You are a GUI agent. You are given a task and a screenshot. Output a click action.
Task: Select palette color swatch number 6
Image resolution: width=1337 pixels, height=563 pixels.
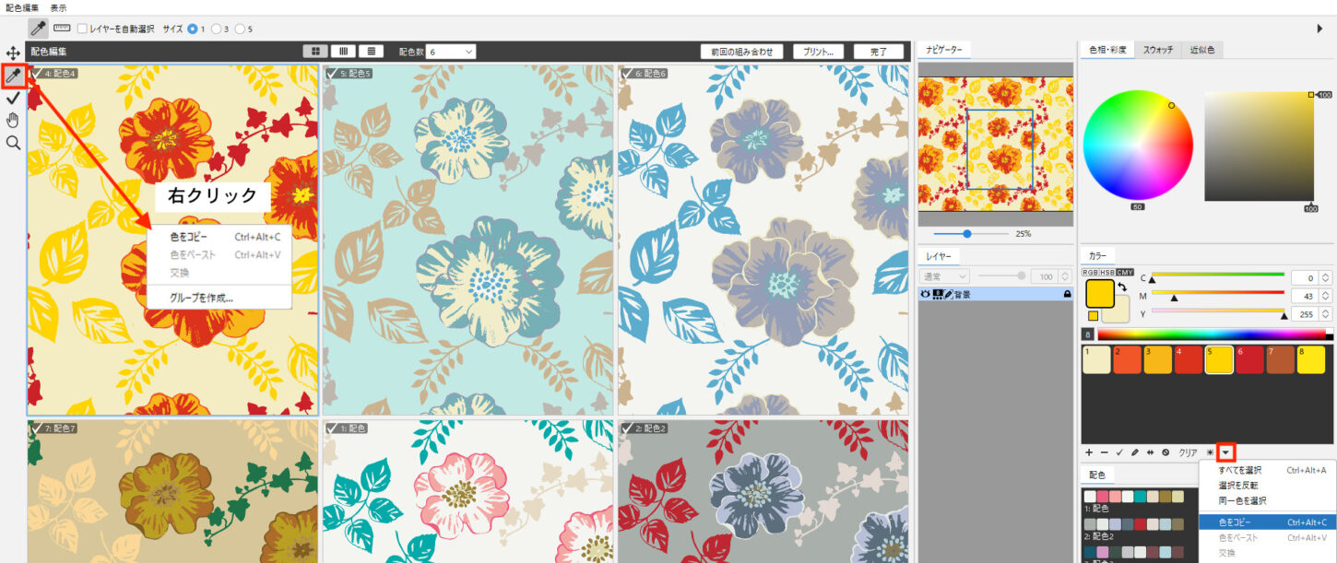(1249, 359)
